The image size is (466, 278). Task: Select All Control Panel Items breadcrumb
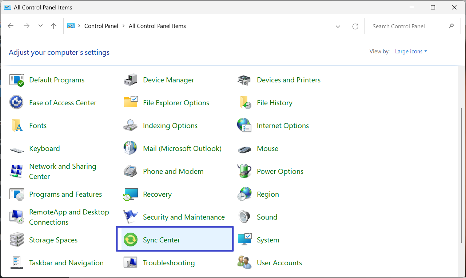point(157,26)
